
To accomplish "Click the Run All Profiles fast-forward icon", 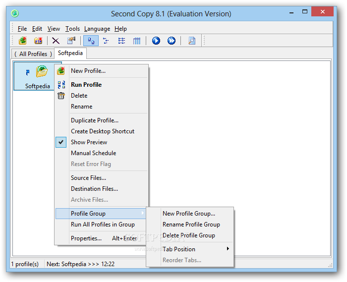I will point(172,41).
